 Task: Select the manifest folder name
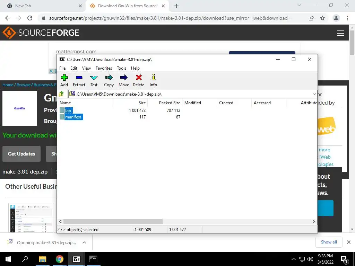click(73, 117)
